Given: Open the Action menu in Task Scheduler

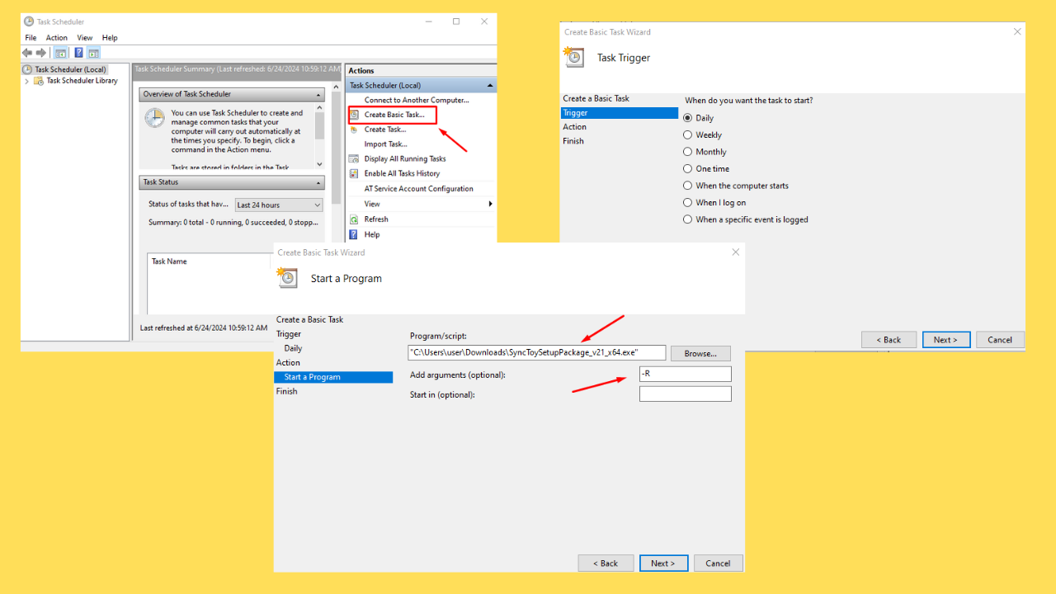Looking at the screenshot, I should pyautogui.click(x=57, y=38).
